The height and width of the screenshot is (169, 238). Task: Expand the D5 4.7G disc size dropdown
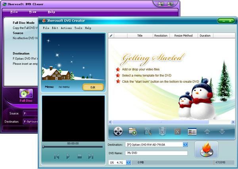coord(129,163)
